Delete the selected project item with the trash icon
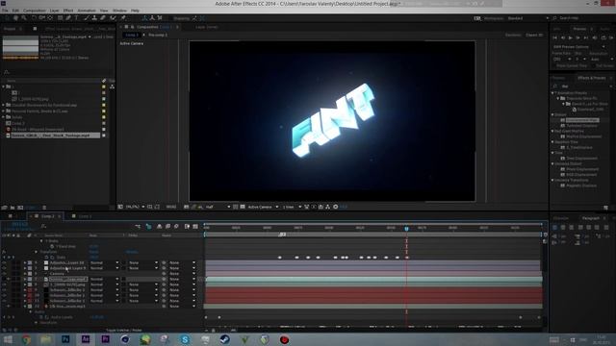The width and height of the screenshot is (616, 346). (x=44, y=208)
